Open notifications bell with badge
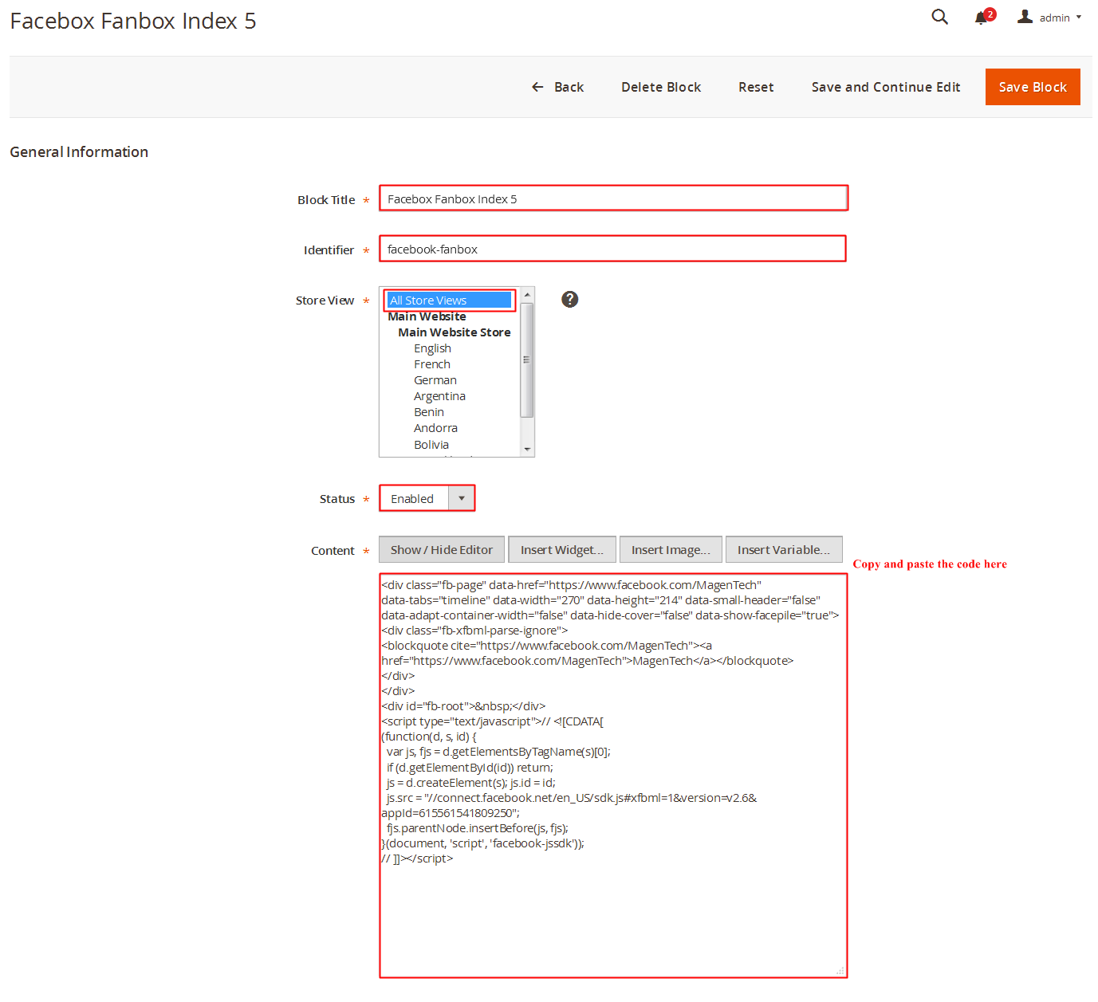The height and width of the screenshot is (1002, 1098). (984, 17)
